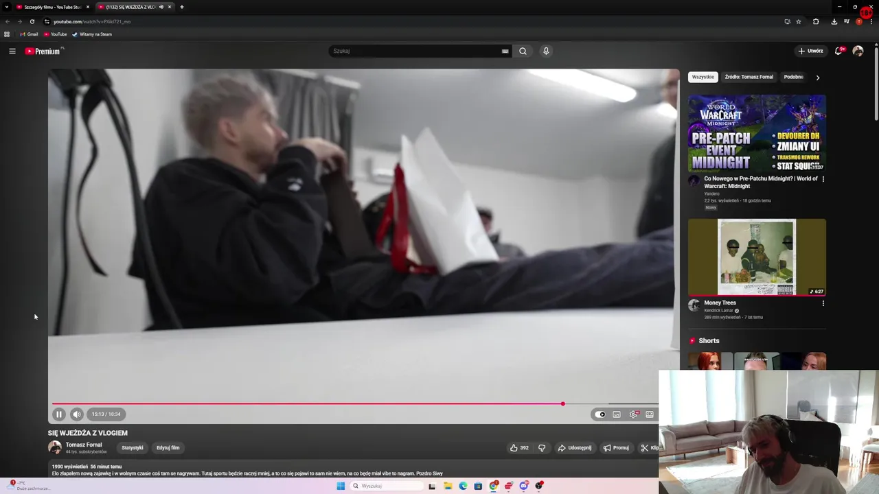Click the taskbar Wyszukaj search box
The height and width of the screenshot is (494, 879).
[388, 486]
